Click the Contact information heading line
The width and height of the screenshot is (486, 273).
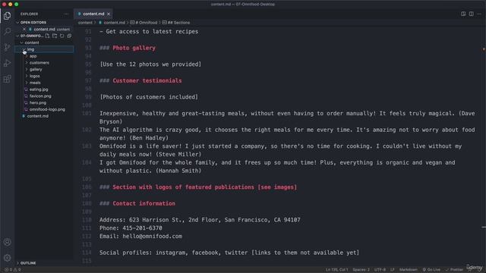[x=137, y=203]
